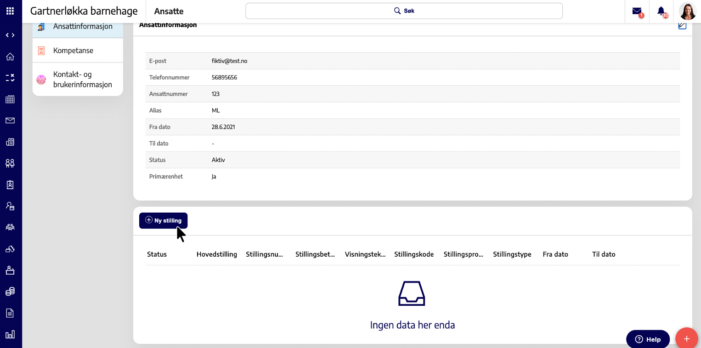The image size is (701, 348).
Task: Open the app grid menu icon
Action: click(x=10, y=11)
